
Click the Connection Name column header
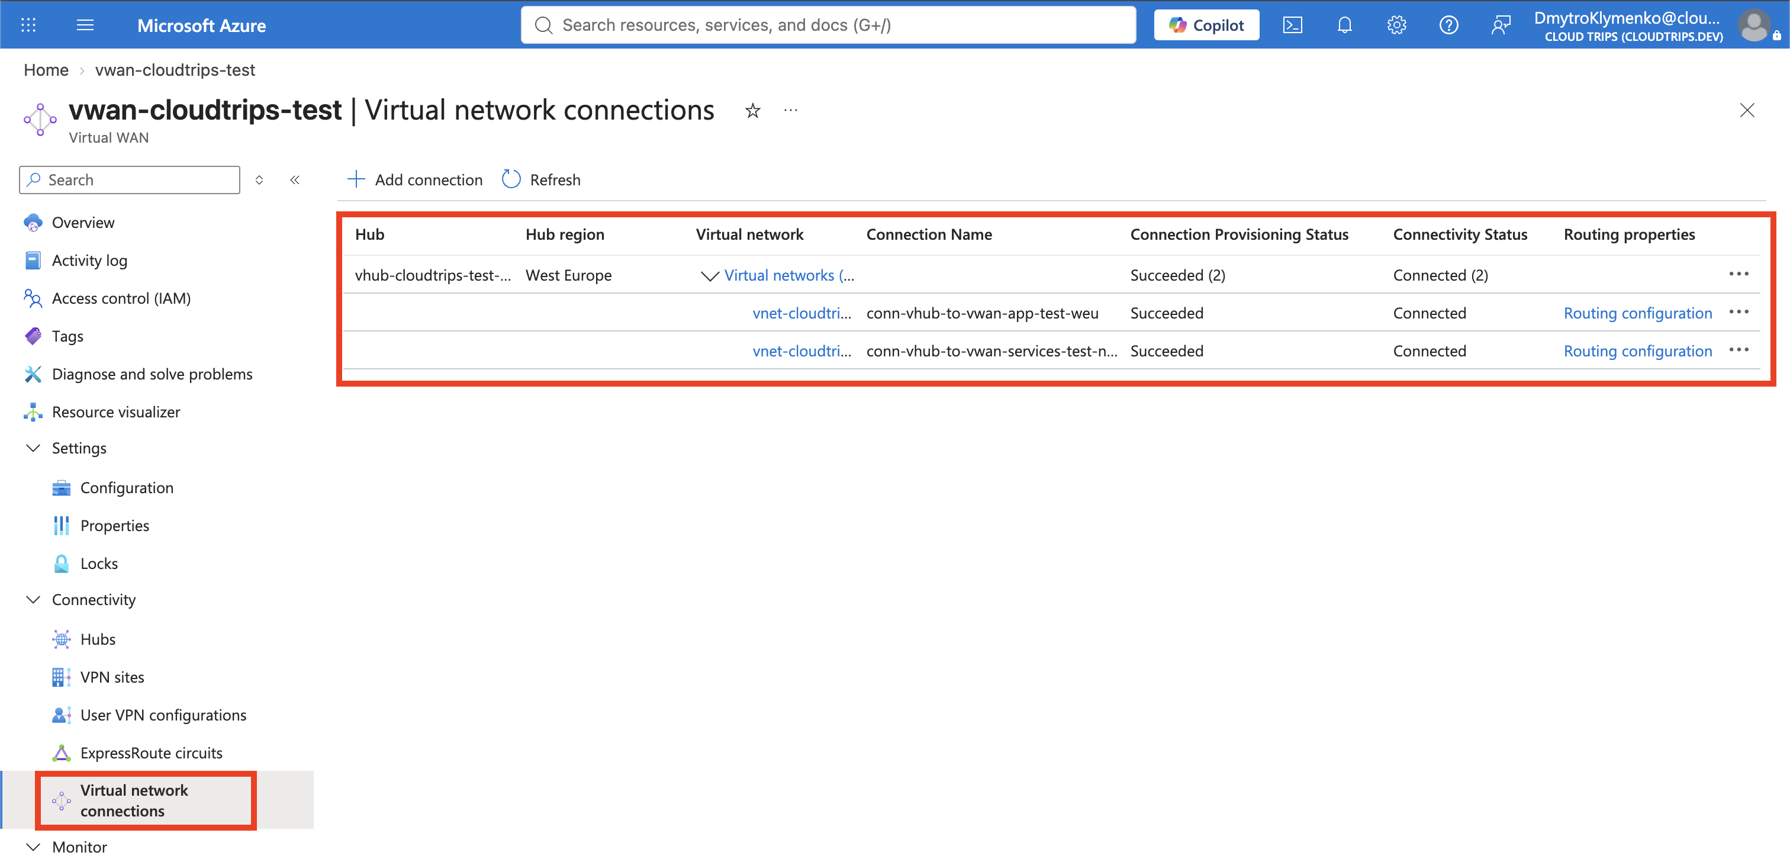click(929, 235)
